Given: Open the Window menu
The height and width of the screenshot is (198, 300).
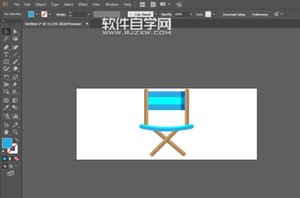Looking at the screenshot, I should 111,4.
